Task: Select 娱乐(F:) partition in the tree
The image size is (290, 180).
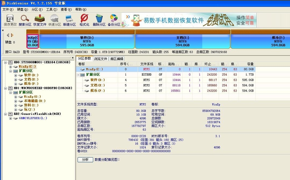Action: tap(31, 84)
